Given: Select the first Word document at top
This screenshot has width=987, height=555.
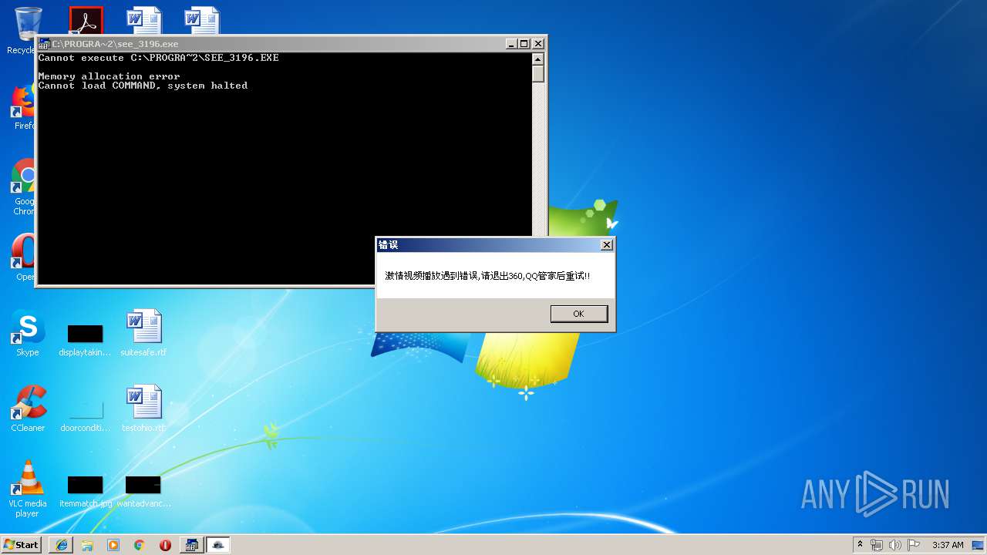Looking at the screenshot, I should 144,21.
